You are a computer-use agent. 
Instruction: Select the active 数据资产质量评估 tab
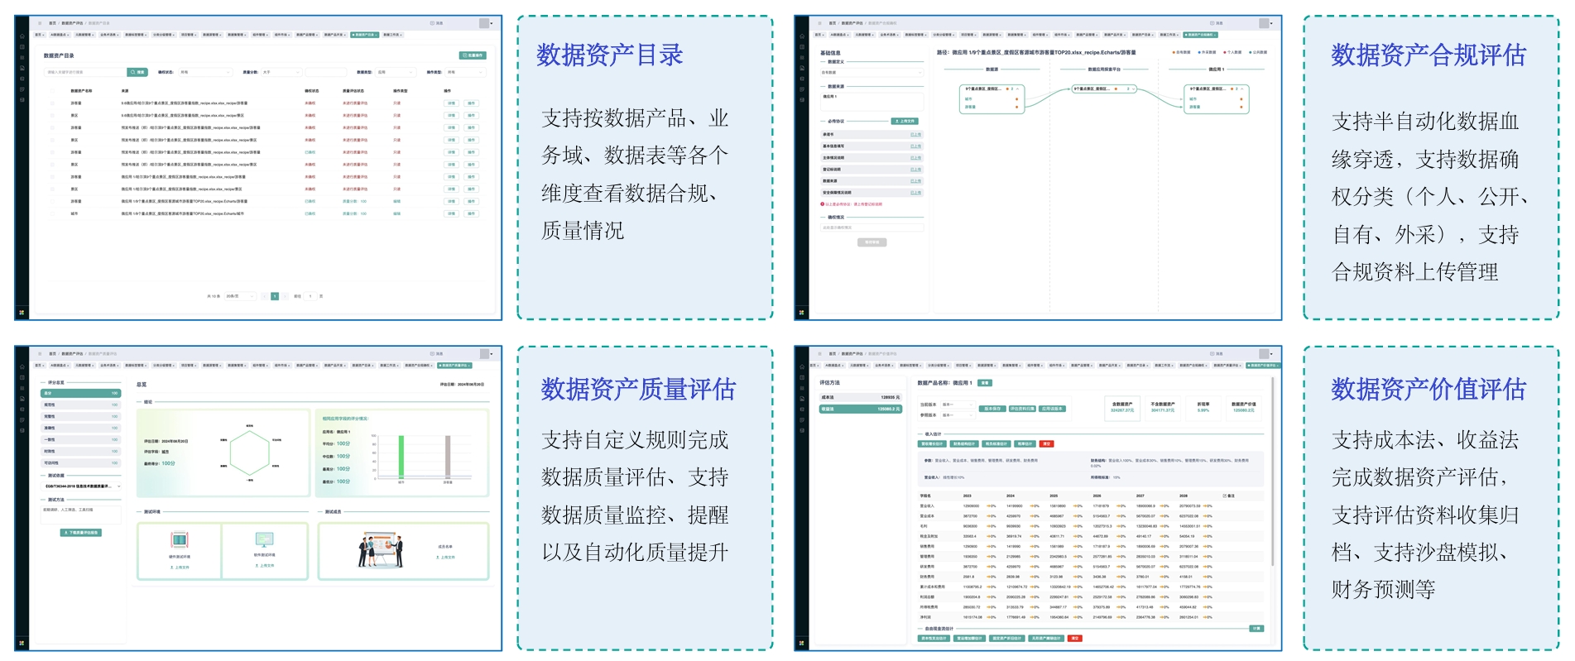[454, 365]
